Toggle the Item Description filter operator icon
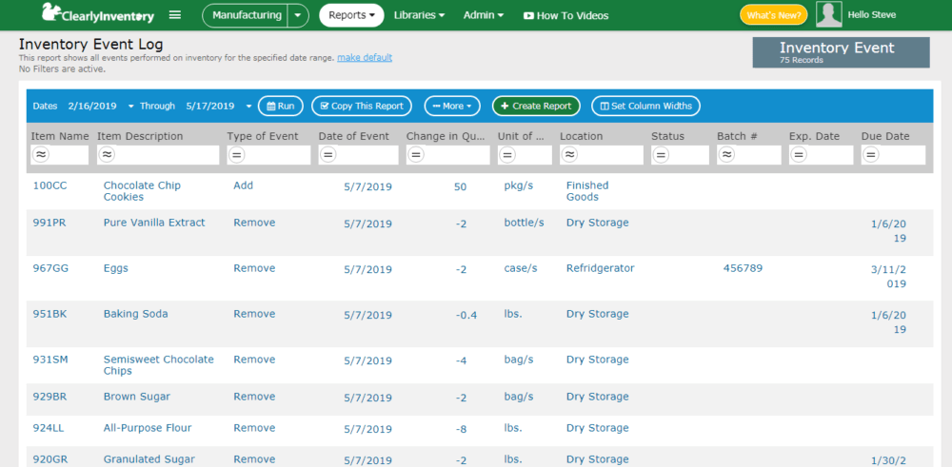Viewport: 952px width, 467px height. 107,155
